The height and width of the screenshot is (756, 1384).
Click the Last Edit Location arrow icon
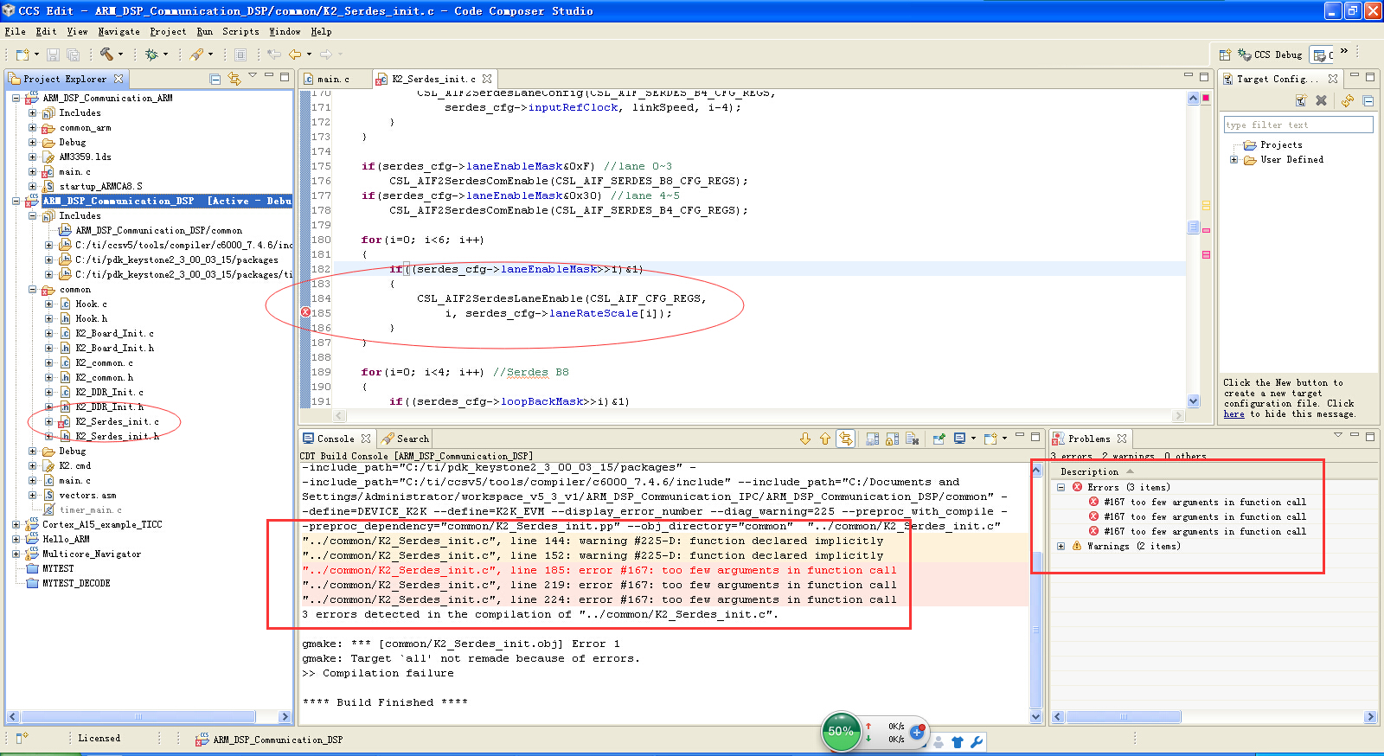pos(274,54)
